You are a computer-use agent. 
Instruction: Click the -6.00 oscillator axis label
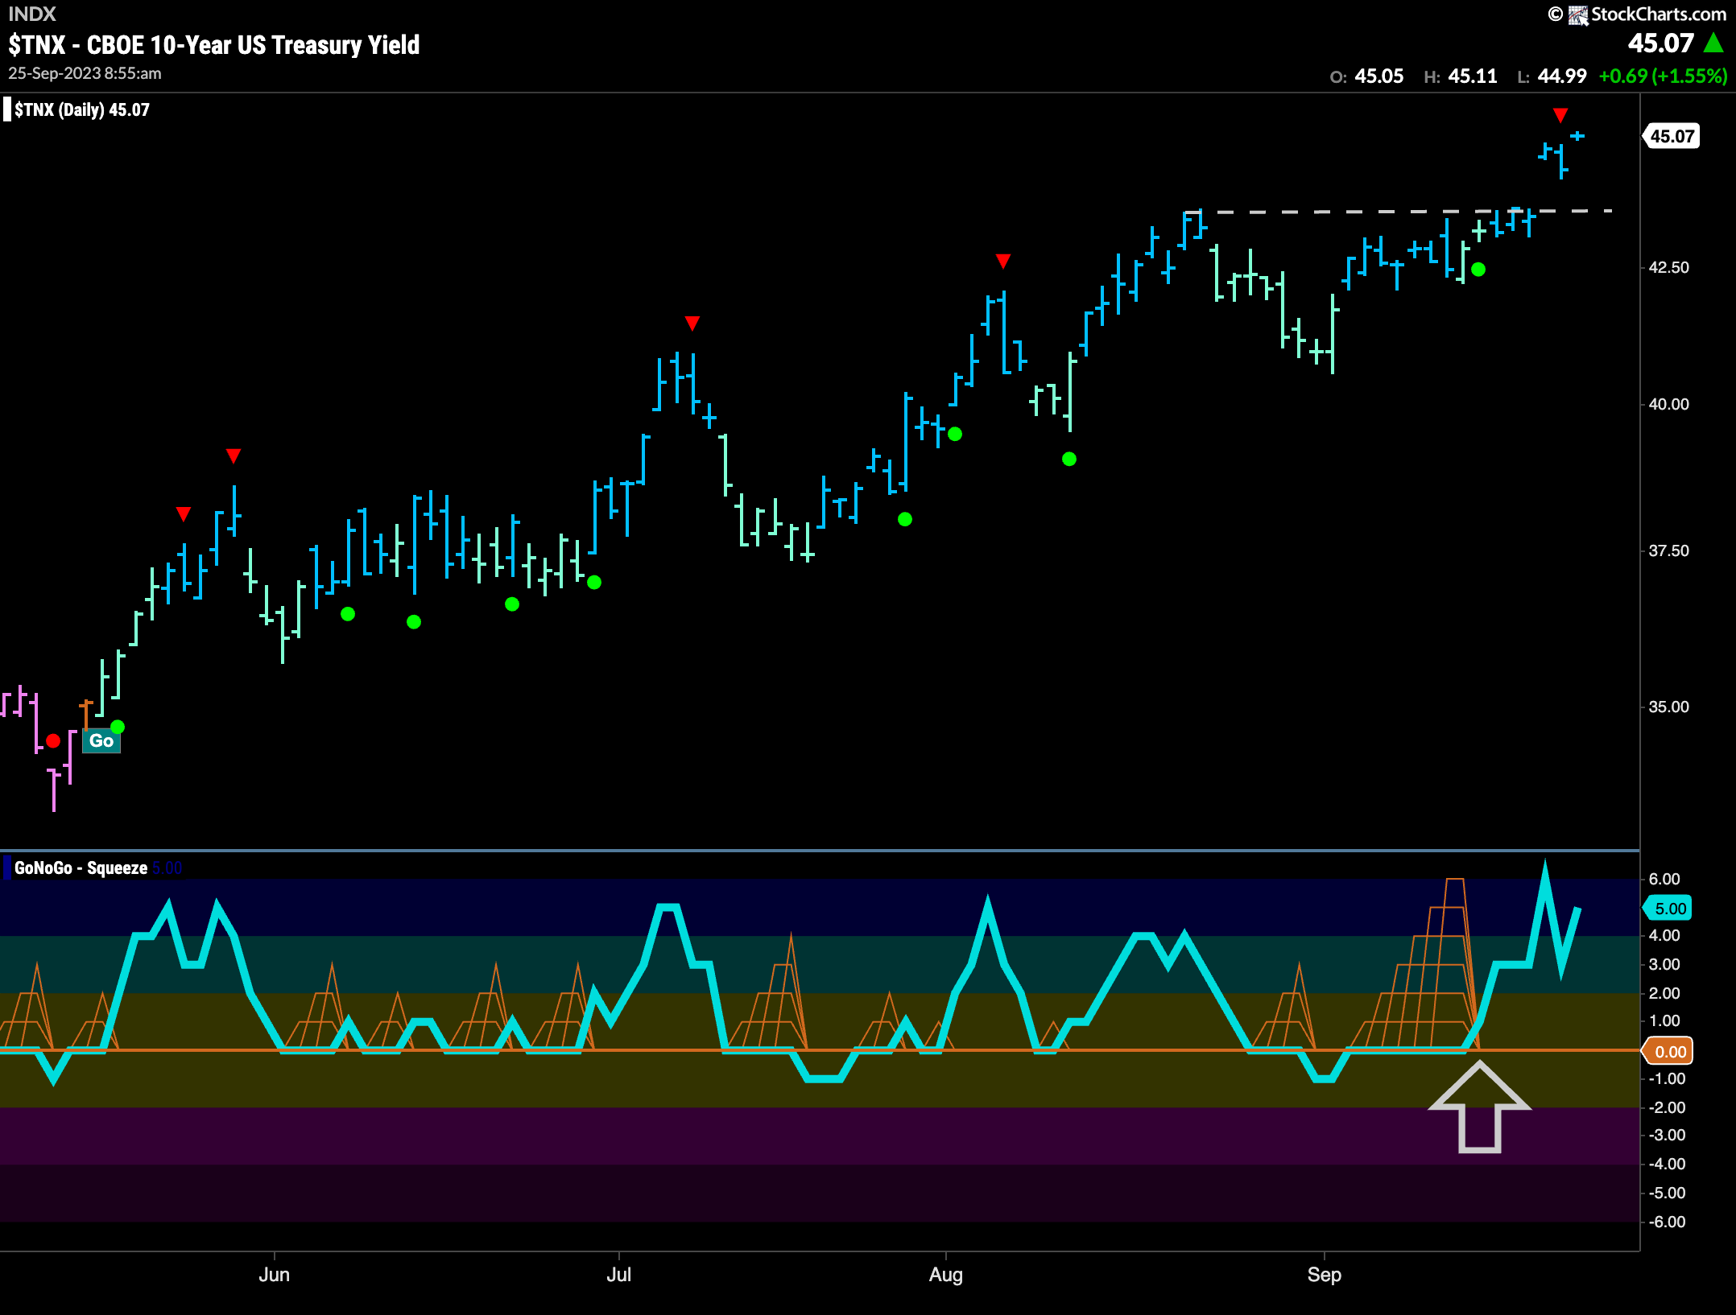(x=1666, y=1222)
